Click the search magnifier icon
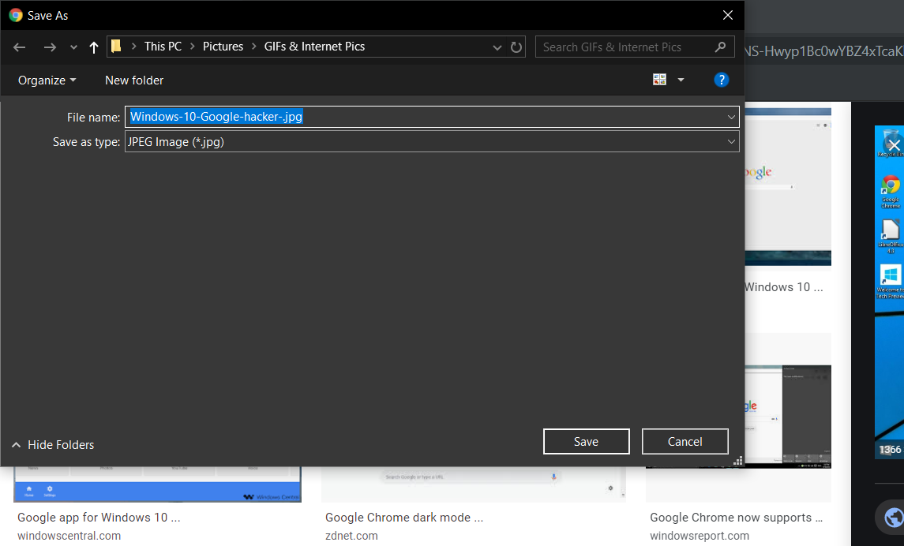This screenshot has height=546, width=904. [x=720, y=47]
